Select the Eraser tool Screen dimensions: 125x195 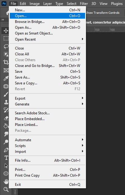(x=6, y=118)
